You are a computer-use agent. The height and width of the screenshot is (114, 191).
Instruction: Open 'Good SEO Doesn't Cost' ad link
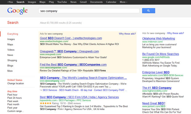[71, 38]
